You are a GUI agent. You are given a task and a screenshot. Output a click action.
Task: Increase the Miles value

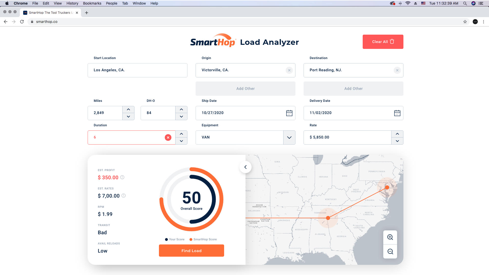128,109
